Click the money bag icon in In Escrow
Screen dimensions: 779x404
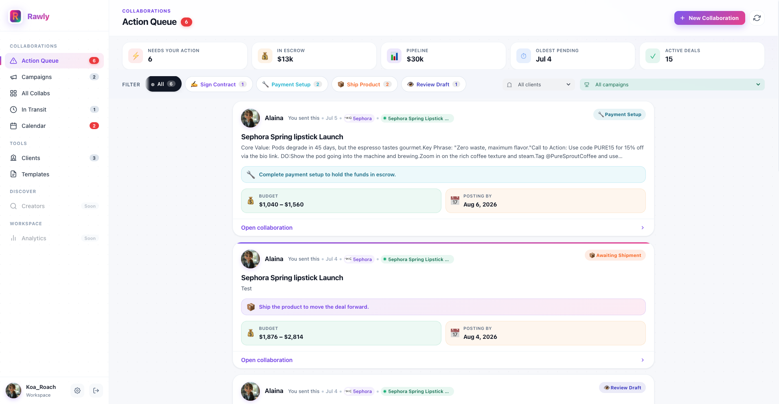coord(265,56)
